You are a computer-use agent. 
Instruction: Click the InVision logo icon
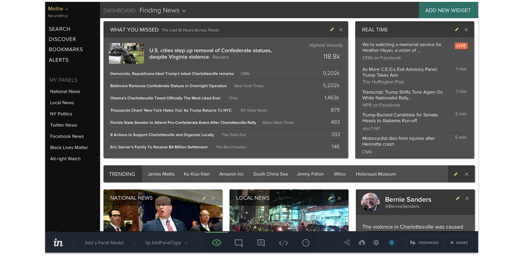[58, 242]
